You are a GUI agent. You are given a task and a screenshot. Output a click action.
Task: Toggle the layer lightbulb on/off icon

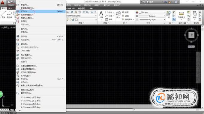point(68,19)
